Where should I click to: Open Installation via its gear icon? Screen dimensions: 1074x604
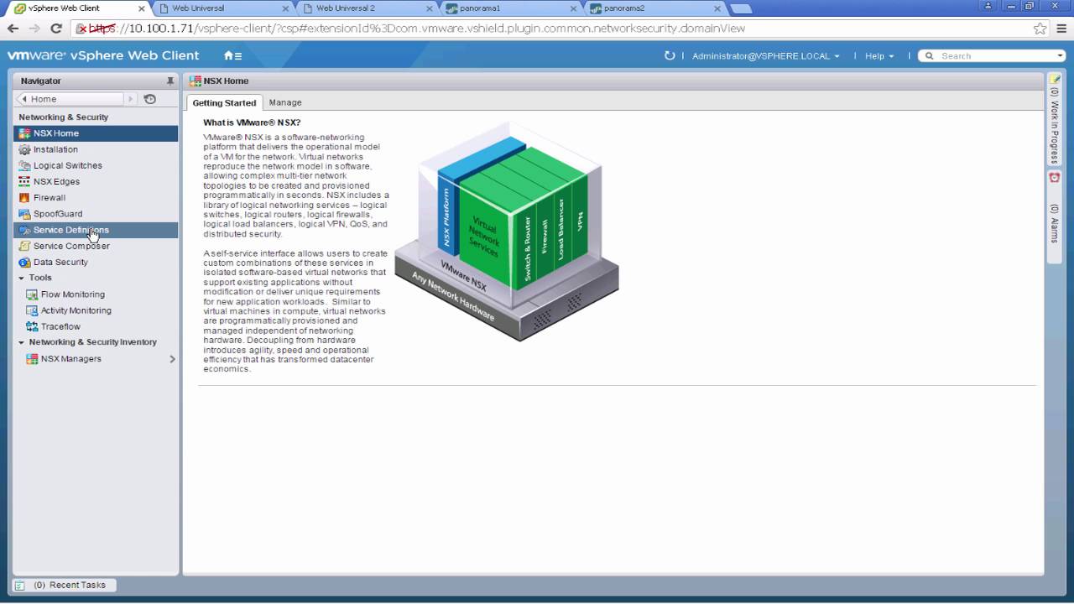(x=24, y=149)
